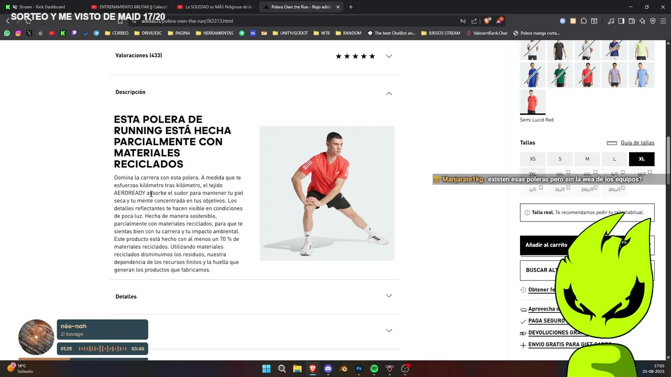Screen dimensions: 671x377
Task: Open the UNITY/GODOT bookmarks folder
Action: [290, 33]
